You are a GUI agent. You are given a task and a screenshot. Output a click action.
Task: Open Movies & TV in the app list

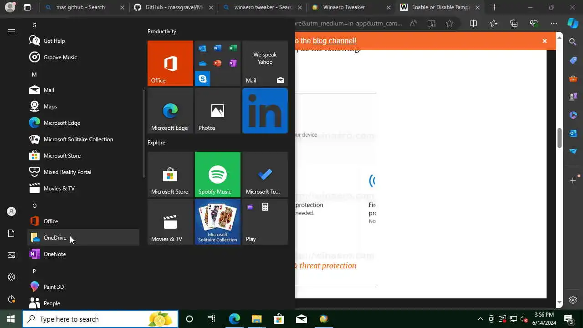(83, 188)
